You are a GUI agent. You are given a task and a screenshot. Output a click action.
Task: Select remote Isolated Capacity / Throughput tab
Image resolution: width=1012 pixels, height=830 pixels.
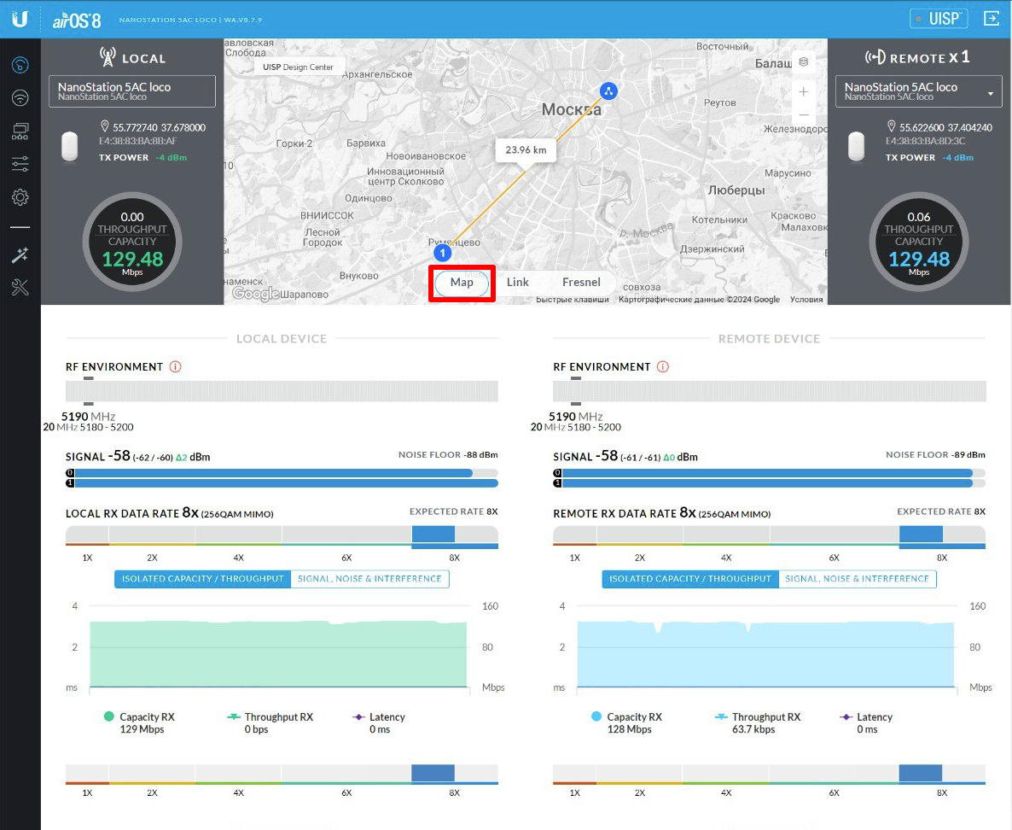(690, 579)
